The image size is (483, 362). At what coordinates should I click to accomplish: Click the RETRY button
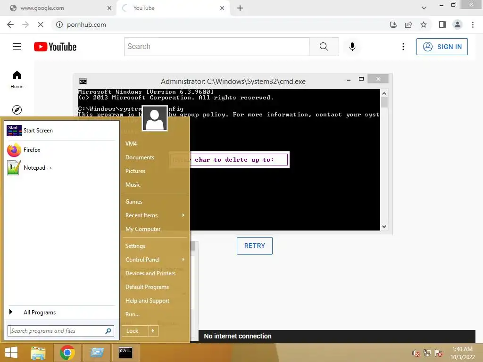(254, 246)
